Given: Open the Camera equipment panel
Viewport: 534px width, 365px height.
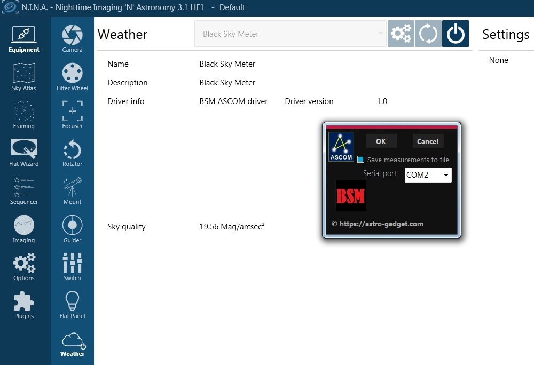Looking at the screenshot, I should coord(72,38).
